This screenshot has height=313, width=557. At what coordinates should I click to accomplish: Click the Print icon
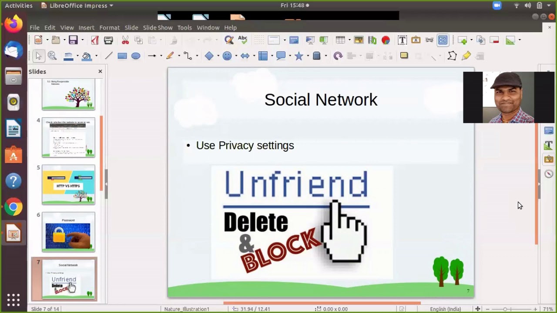(108, 40)
